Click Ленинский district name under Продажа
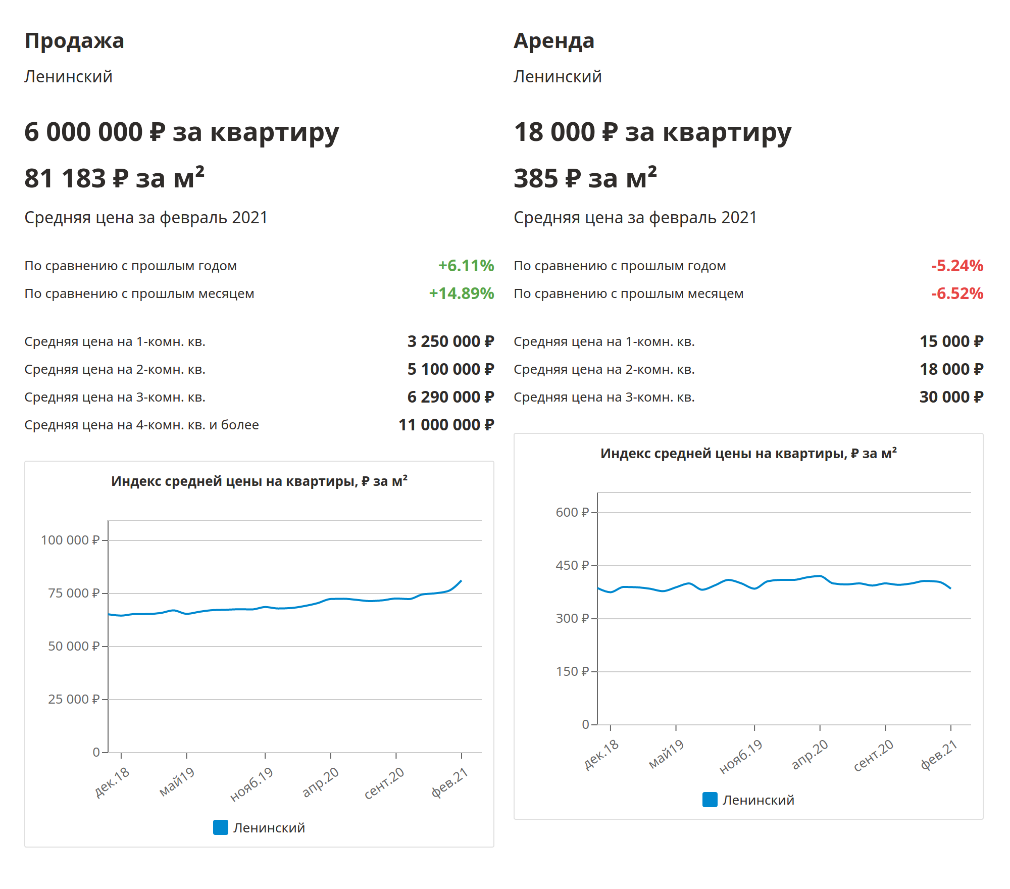Image resolution: width=1010 pixels, height=889 pixels. click(x=68, y=77)
